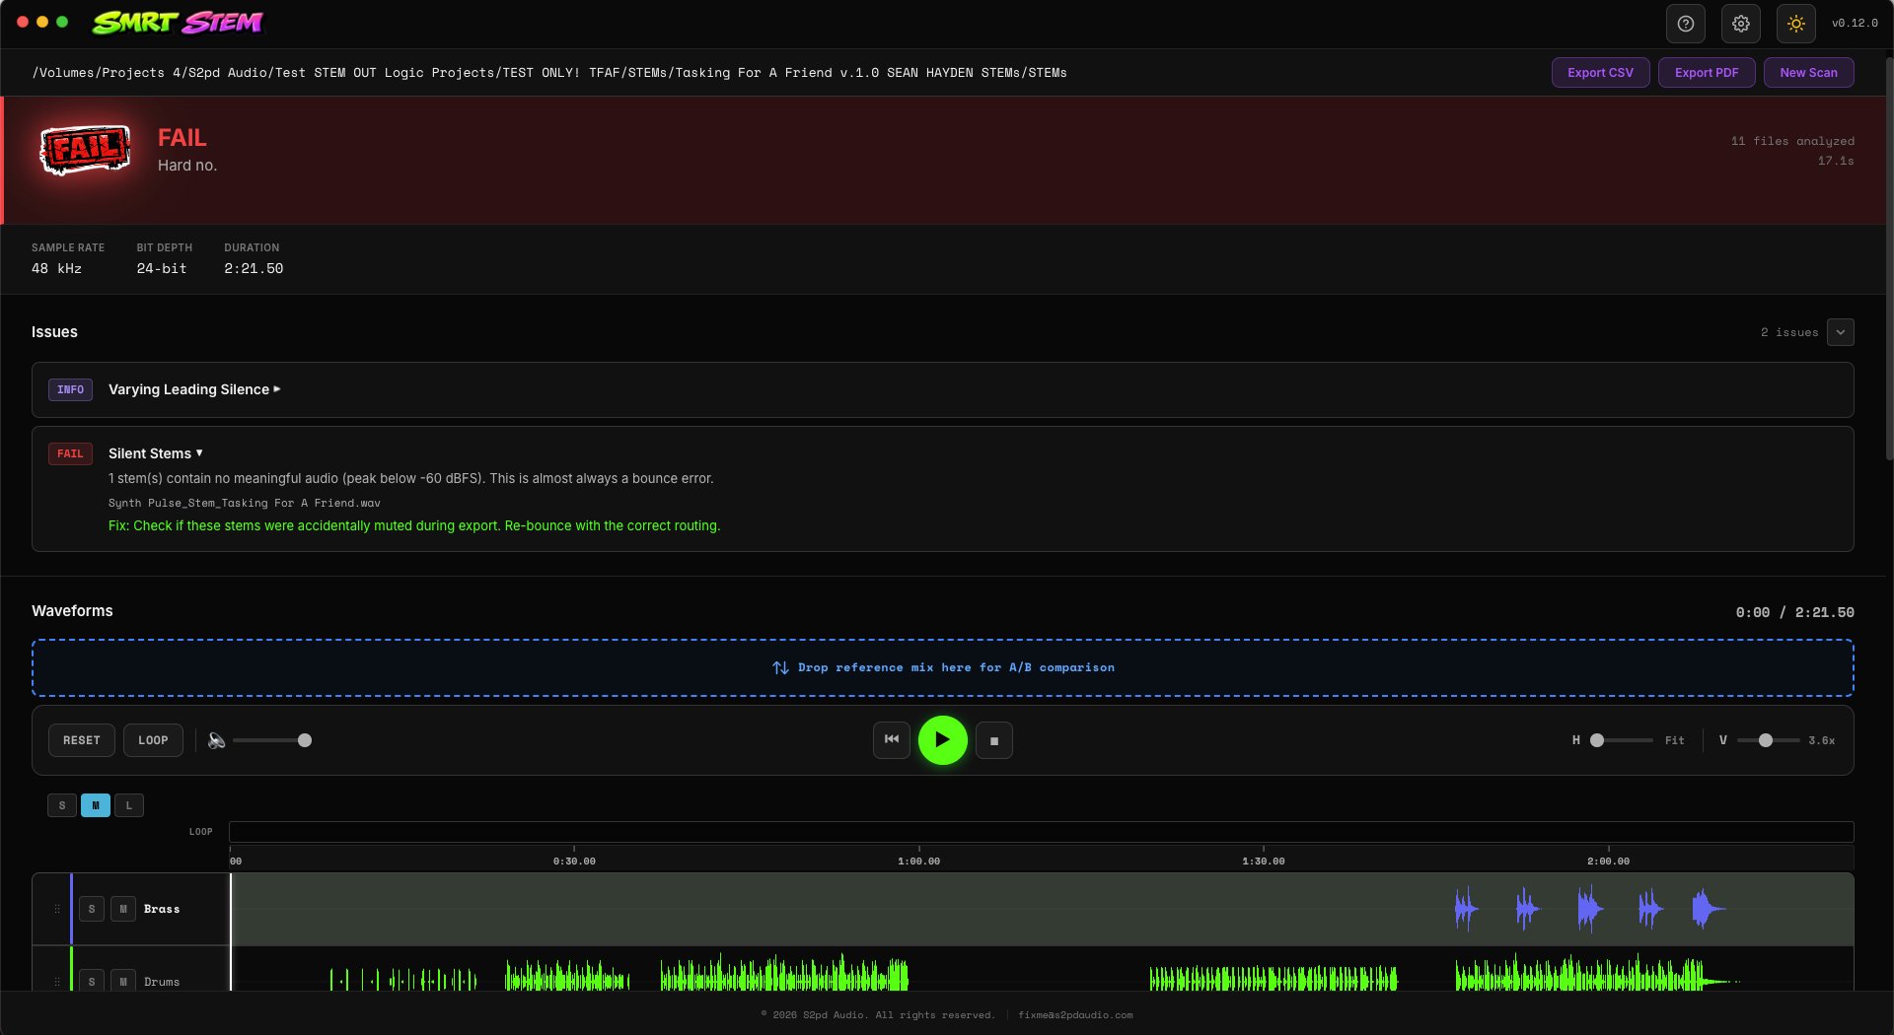Screen dimensions: 1894x1035
Task: Click the reference mix drop zone
Action: click(x=942, y=667)
